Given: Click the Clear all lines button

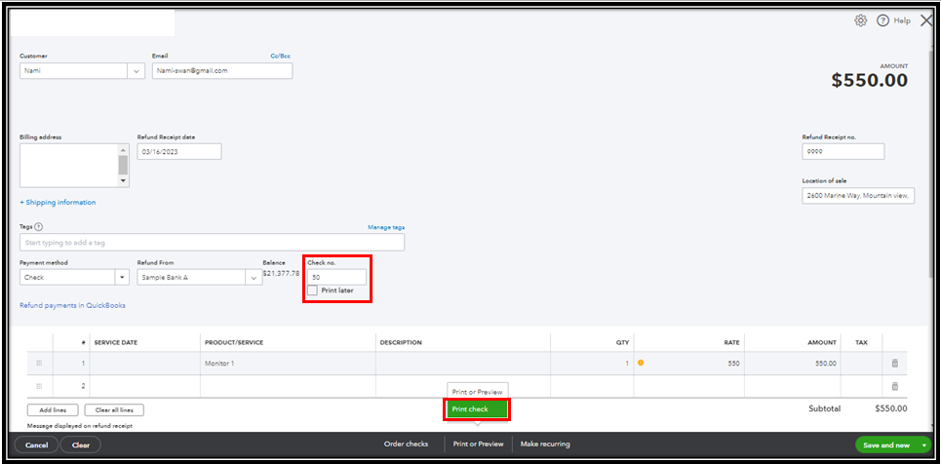Looking at the screenshot, I should tap(114, 410).
